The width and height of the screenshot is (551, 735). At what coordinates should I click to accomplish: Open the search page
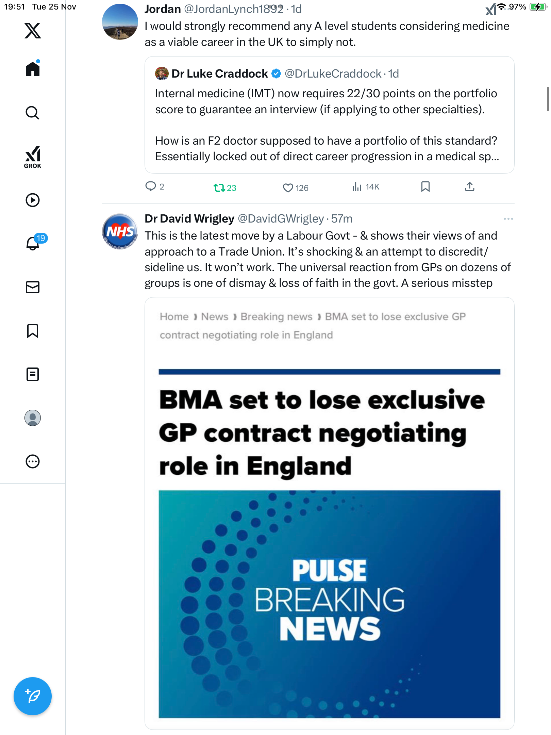pos(33,113)
